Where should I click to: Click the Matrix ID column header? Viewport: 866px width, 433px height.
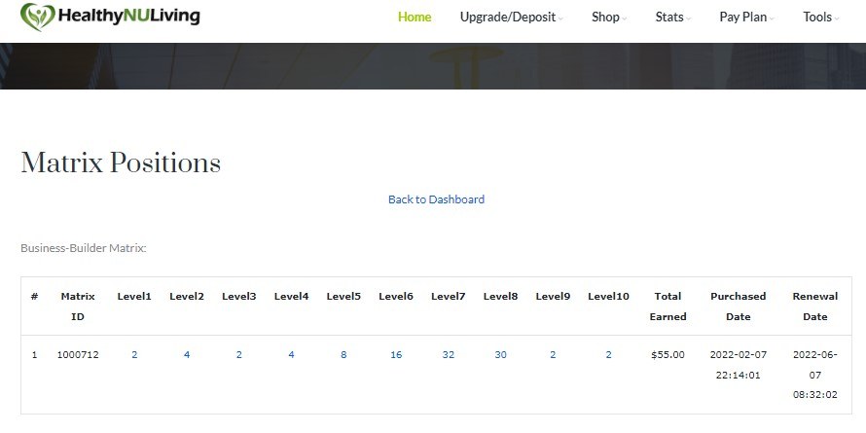(x=78, y=307)
